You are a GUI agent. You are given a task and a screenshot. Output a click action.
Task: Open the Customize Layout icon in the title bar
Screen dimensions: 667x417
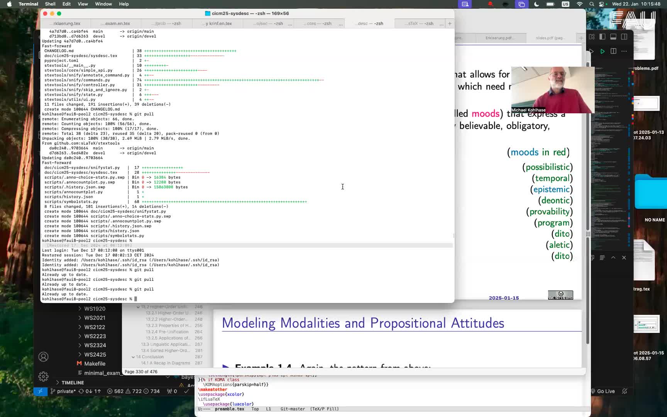tap(591, 37)
